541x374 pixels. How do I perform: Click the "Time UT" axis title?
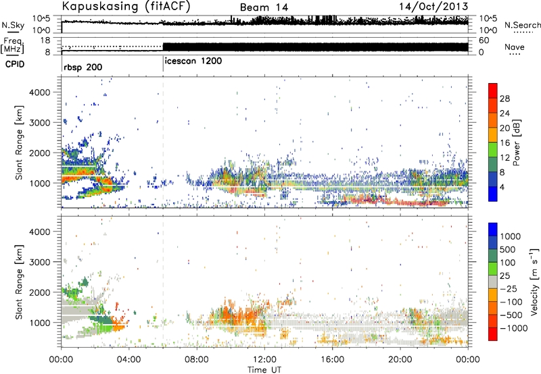(x=264, y=370)
